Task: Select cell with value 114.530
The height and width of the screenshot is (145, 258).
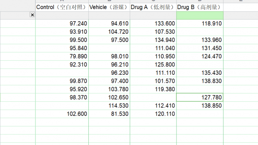Action: pyautogui.click(x=109, y=106)
